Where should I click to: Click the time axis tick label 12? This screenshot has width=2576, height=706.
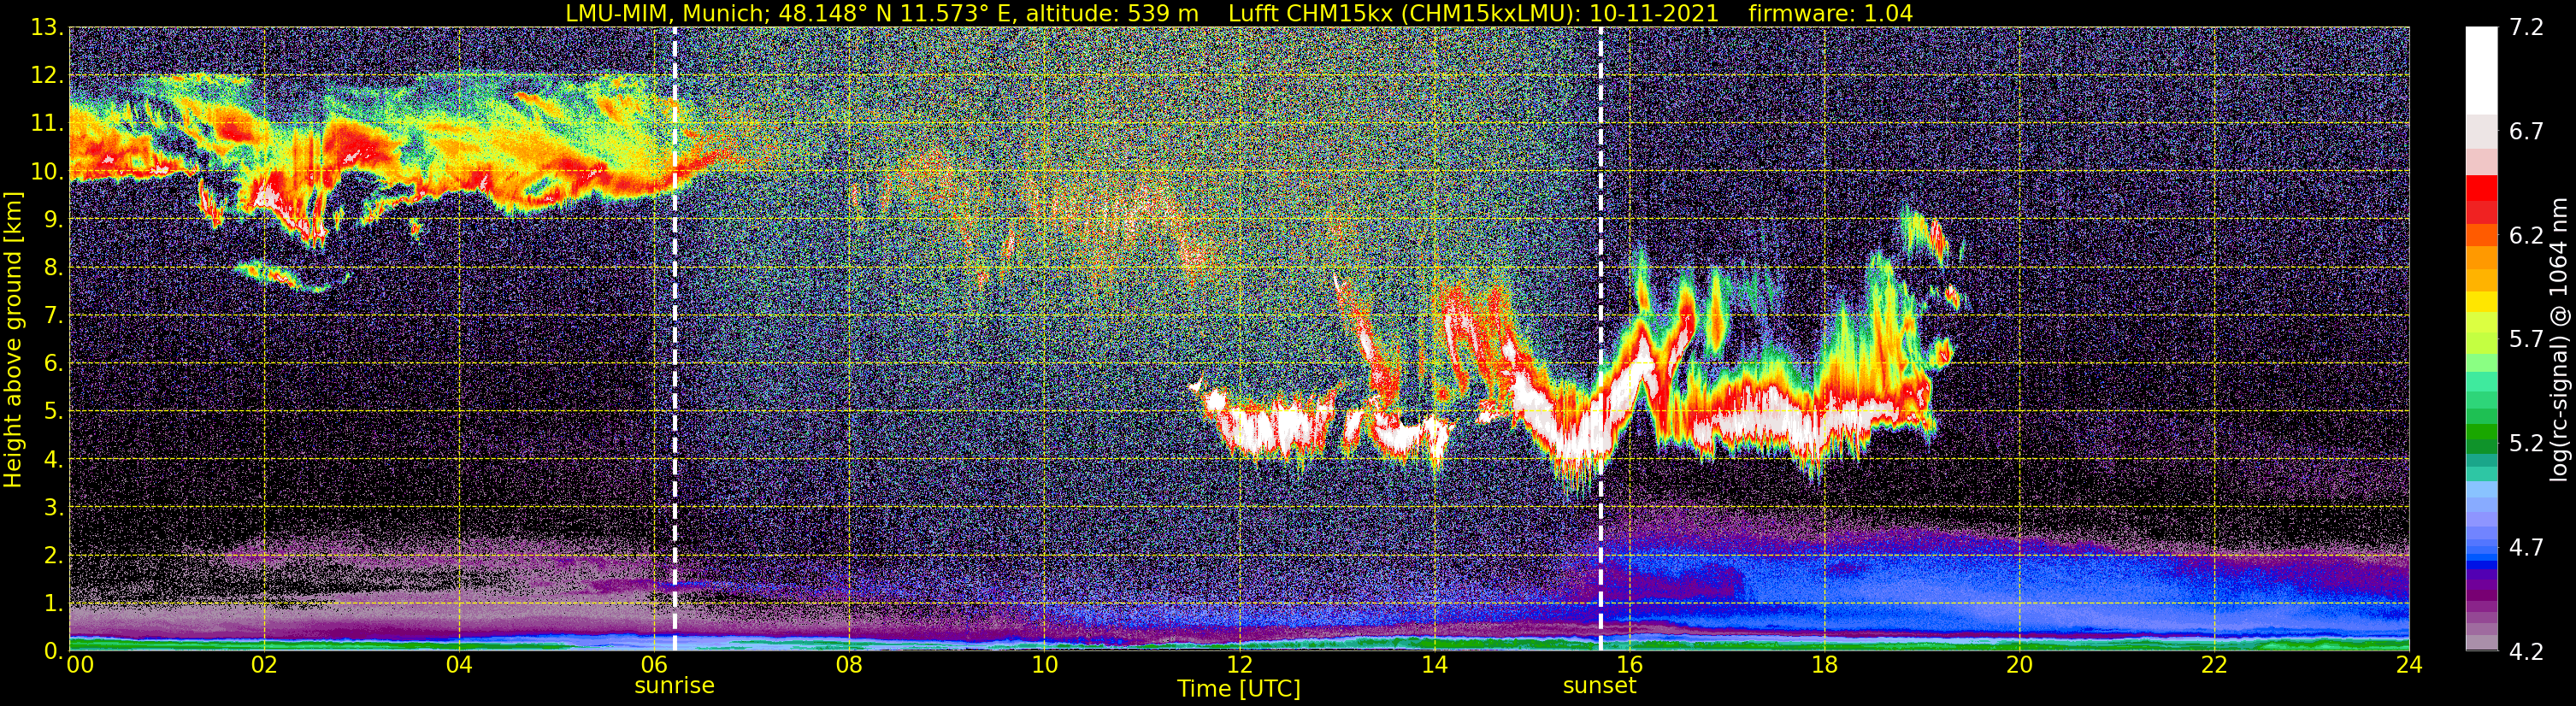point(1239,665)
